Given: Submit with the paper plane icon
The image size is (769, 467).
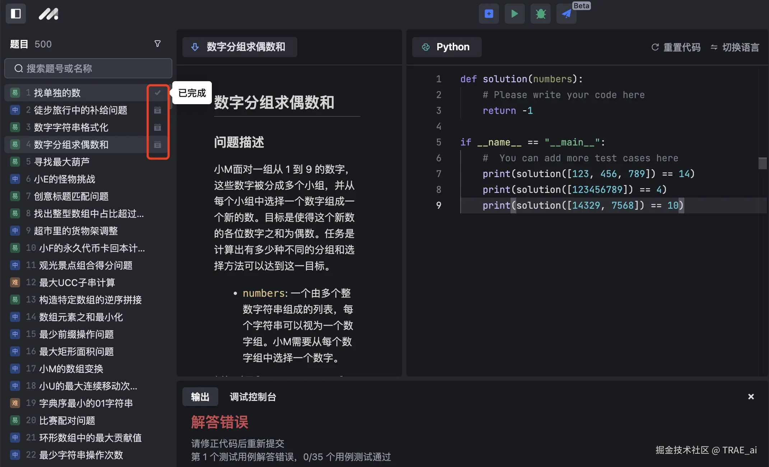Looking at the screenshot, I should tap(566, 14).
